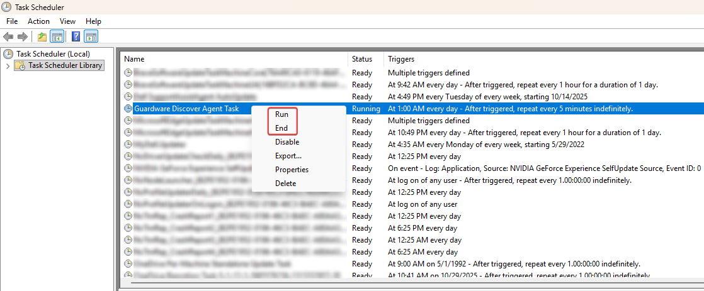
Task: Toggle the Show/Hide Action Pane icon
Action: [91, 36]
